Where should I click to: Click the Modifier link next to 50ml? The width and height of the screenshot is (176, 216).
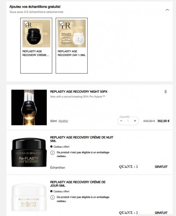63,121
